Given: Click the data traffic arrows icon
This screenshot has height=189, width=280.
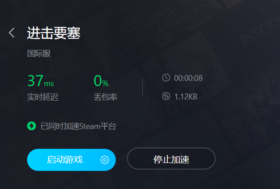Looking at the screenshot, I should pos(166,96).
